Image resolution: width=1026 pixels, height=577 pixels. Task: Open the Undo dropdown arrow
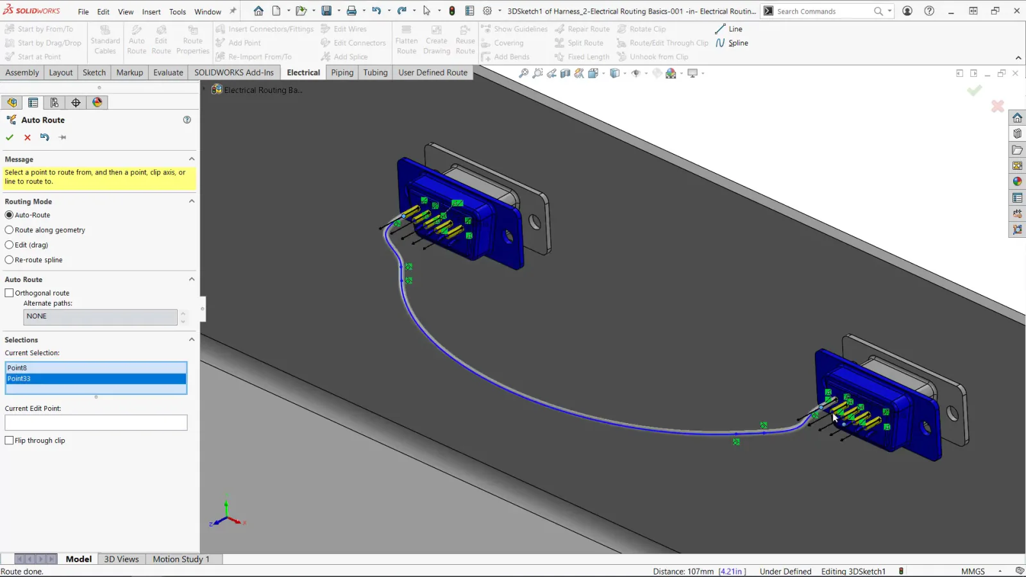389,11
